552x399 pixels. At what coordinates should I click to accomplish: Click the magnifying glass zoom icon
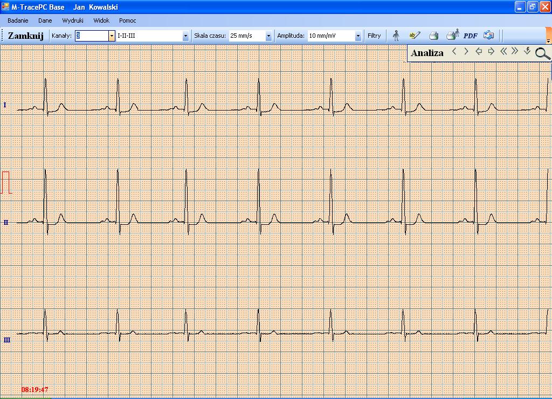coord(542,53)
